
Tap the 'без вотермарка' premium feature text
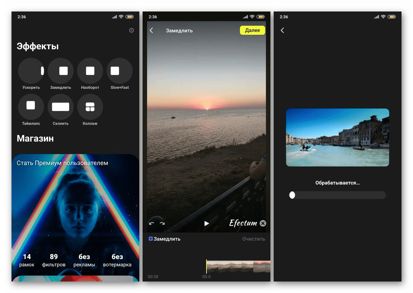coord(117,260)
